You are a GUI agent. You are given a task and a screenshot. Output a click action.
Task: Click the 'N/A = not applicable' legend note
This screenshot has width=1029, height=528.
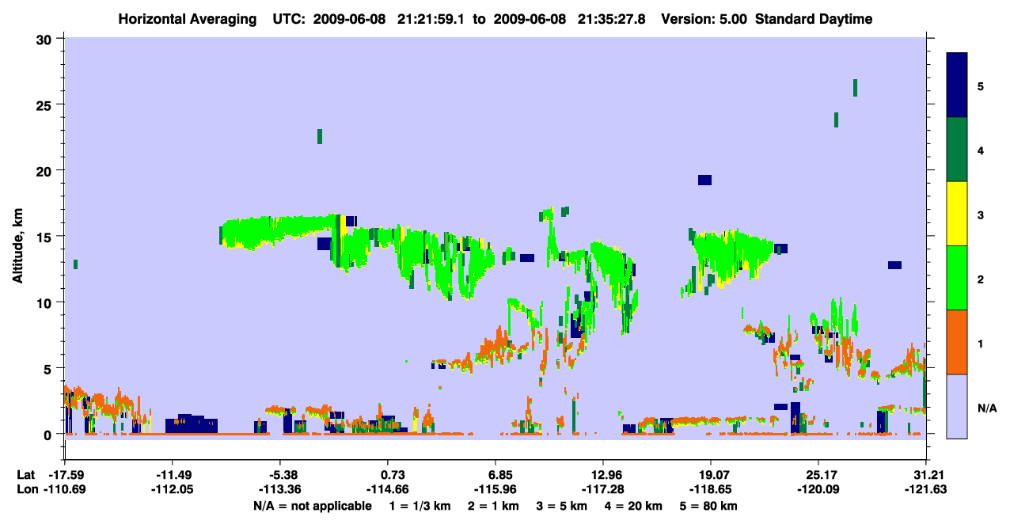coord(313,505)
